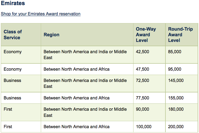The image size is (199, 133).
Task: Click the Shop for your Emirates Award reservation link
Action: pos(41,14)
